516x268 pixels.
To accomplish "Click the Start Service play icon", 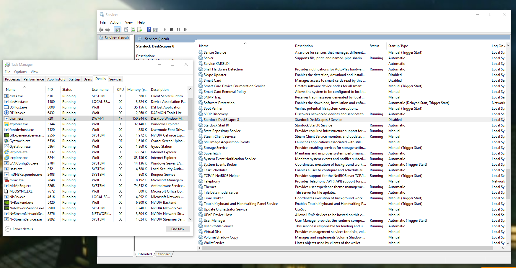I will 165,29.
